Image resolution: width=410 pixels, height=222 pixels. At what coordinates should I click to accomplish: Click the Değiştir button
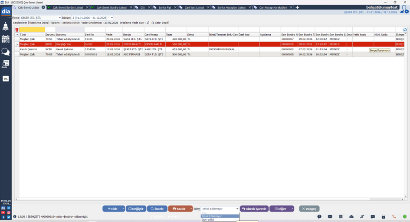click(136, 209)
